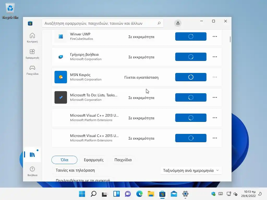
Task: Click the pending button for Microsoft To Do
Action: 191,97
